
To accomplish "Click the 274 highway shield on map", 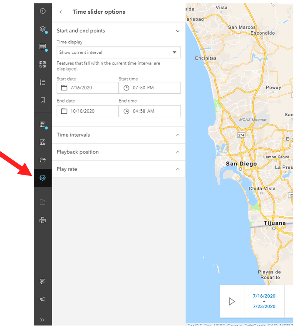I will click(x=241, y=135).
